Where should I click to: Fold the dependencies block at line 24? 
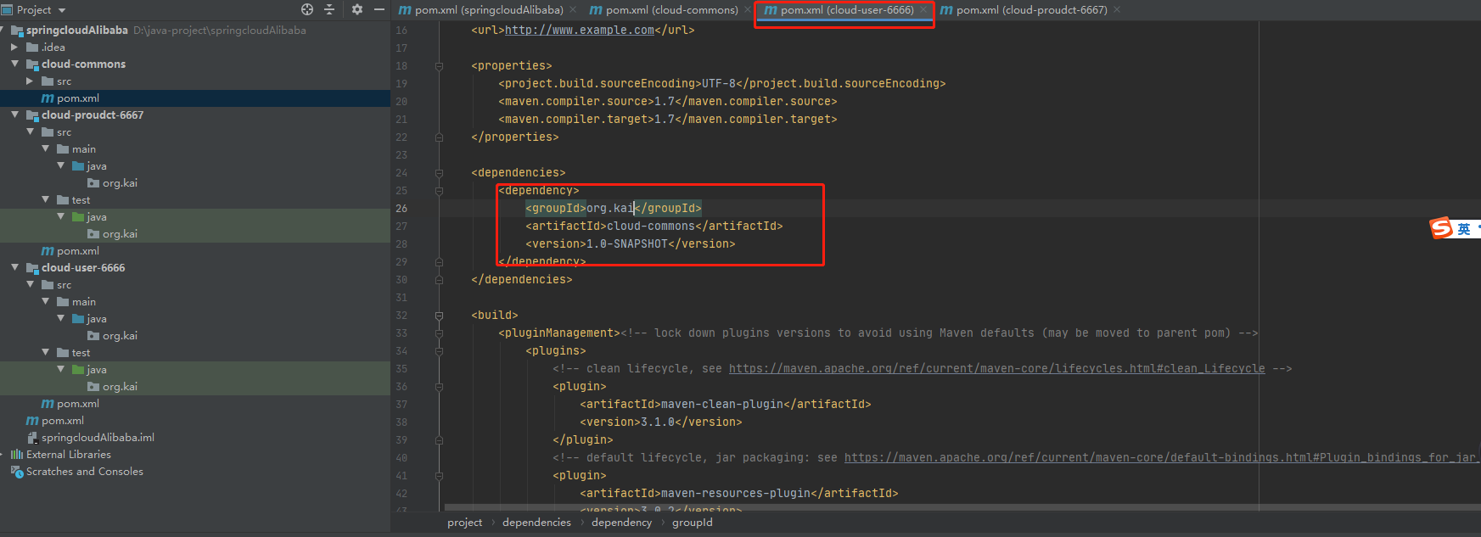coord(439,172)
